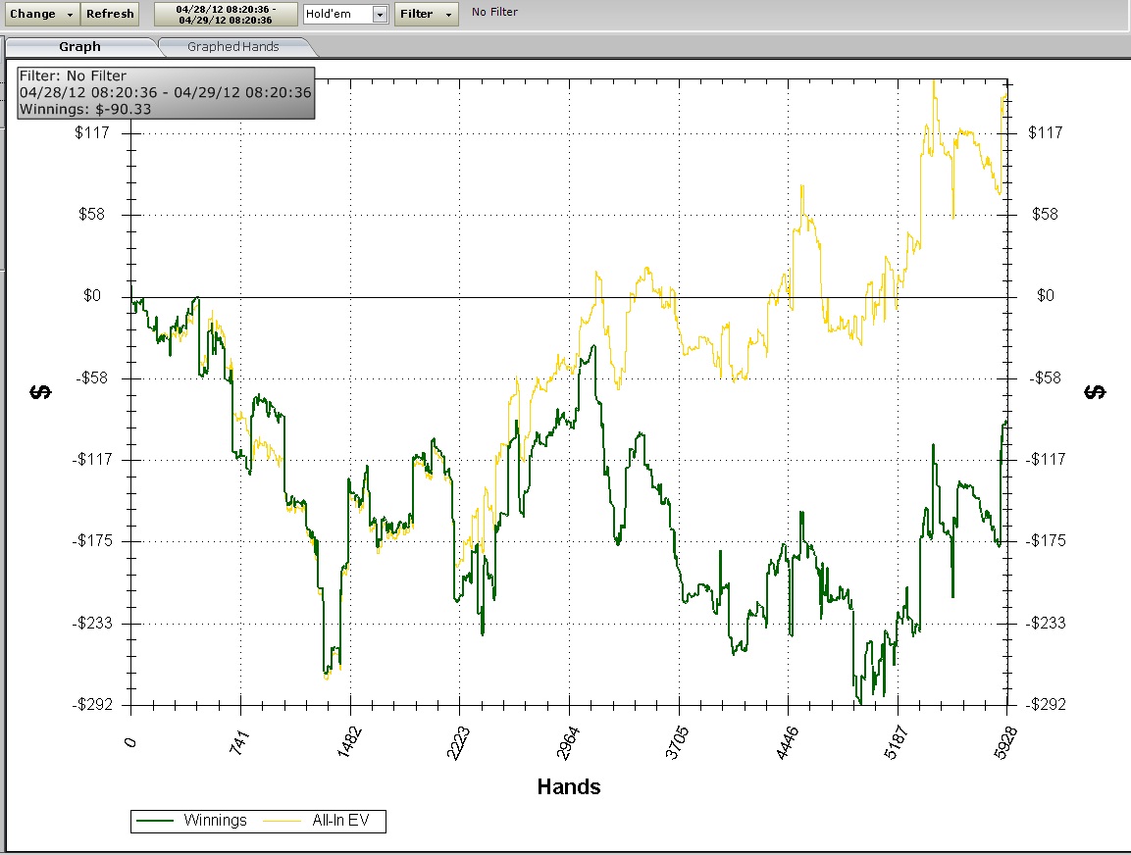1131x855 pixels.
Task: Click the yellow All-In EV line swatch in legend
Action: (283, 821)
